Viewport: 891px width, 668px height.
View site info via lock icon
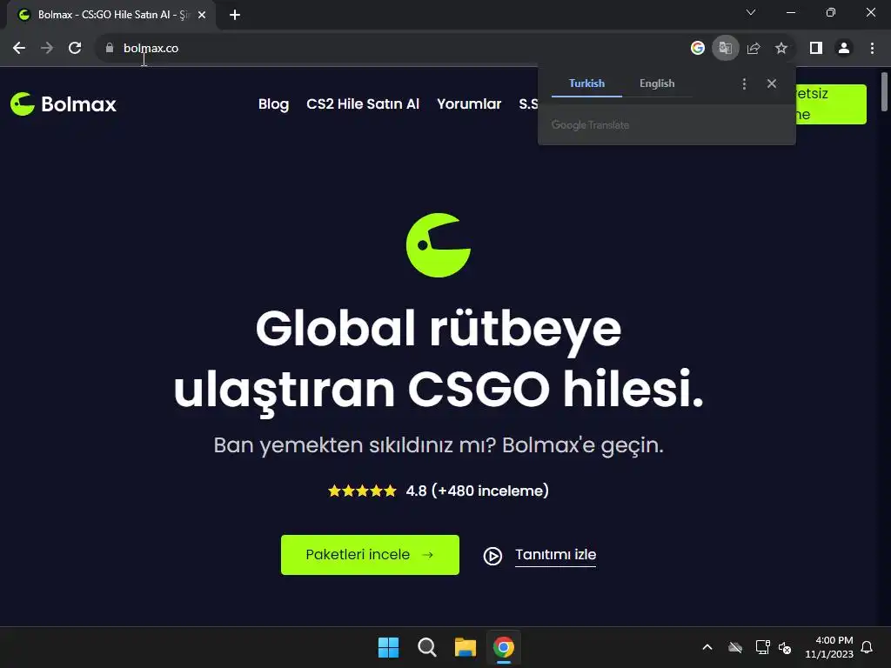110,49
